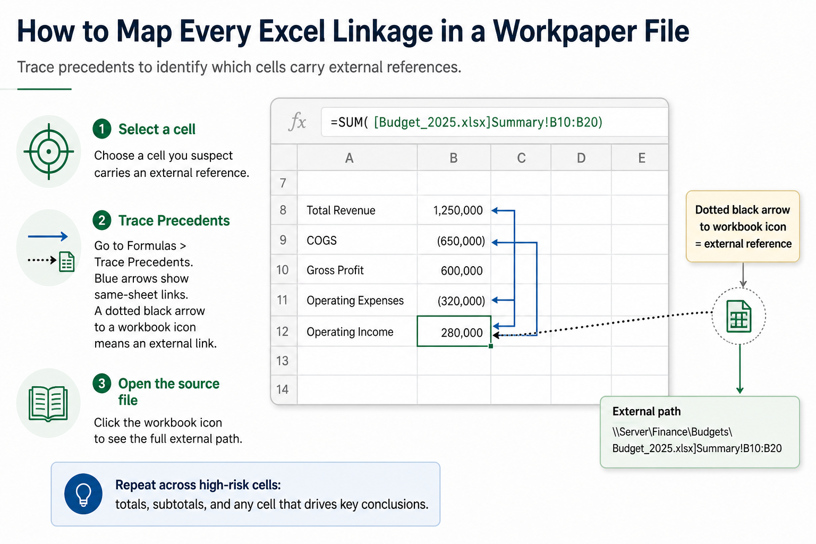Click the lightbulb tip icon
Screen dimensions: 816x544
tap(83, 494)
